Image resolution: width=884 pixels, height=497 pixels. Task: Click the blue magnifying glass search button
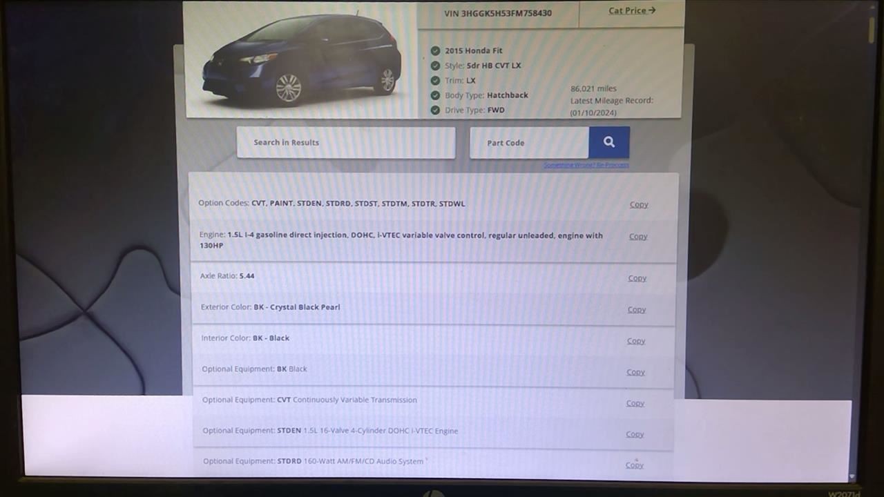[x=608, y=142]
